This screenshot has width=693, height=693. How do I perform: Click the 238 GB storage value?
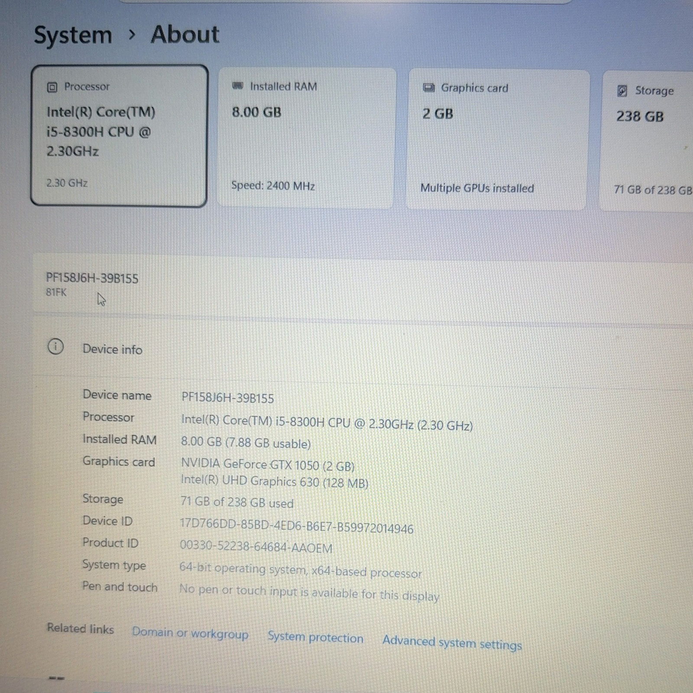[x=640, y=117]
